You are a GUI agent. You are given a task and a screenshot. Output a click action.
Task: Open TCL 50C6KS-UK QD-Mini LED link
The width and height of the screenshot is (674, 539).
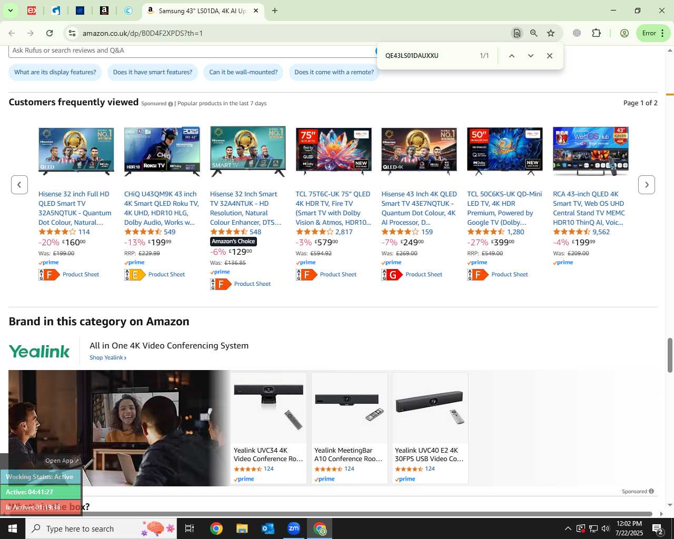pyautogui.click(x=504, y=208)
